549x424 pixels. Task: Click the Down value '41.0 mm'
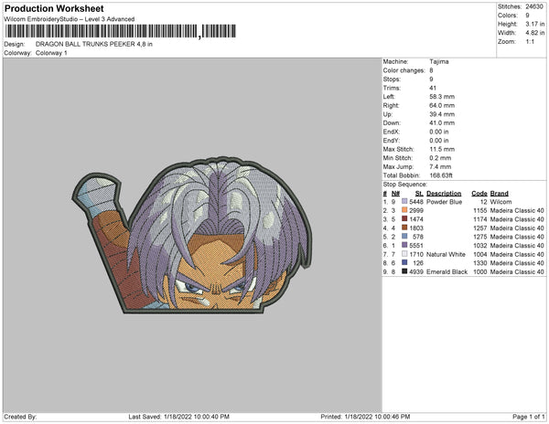click(x=442, y=122)
